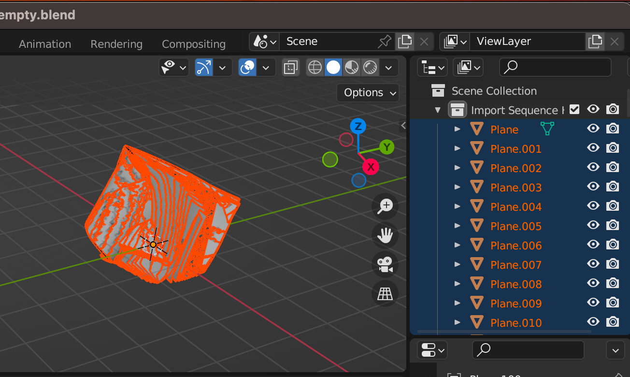Create a new Scene copy
The height and width of the screenshot is (377, 630).
[x=405, y=42]
